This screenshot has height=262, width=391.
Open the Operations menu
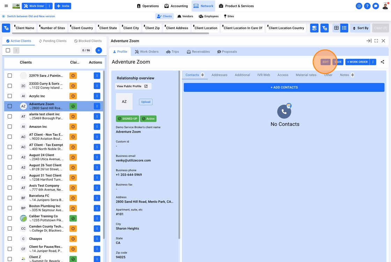tap(148, 6)
